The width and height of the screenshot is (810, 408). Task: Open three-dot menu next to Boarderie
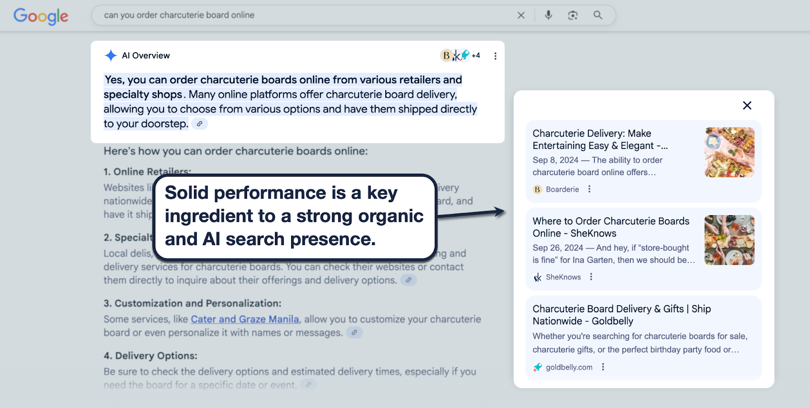pos(589,189)
